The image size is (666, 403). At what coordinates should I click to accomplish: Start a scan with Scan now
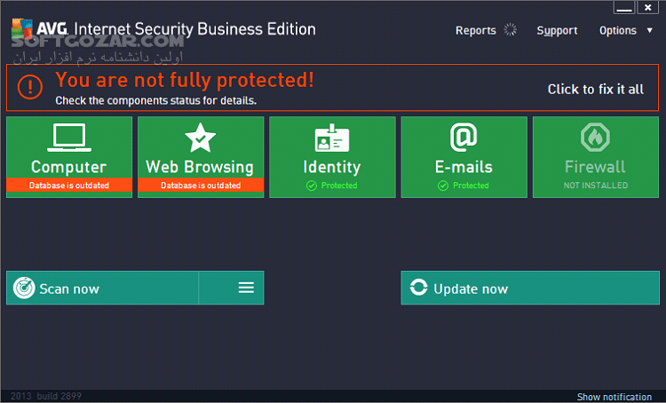pos(102,288)
